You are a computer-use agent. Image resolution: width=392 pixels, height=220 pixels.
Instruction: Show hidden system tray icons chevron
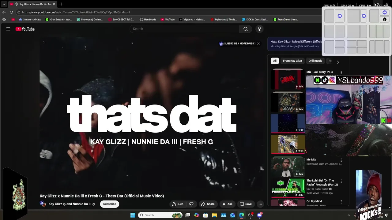tap(349, 215)
